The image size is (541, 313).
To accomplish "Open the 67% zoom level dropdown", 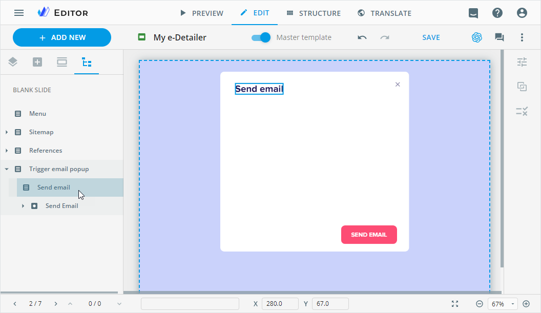I will coord(503,304).
